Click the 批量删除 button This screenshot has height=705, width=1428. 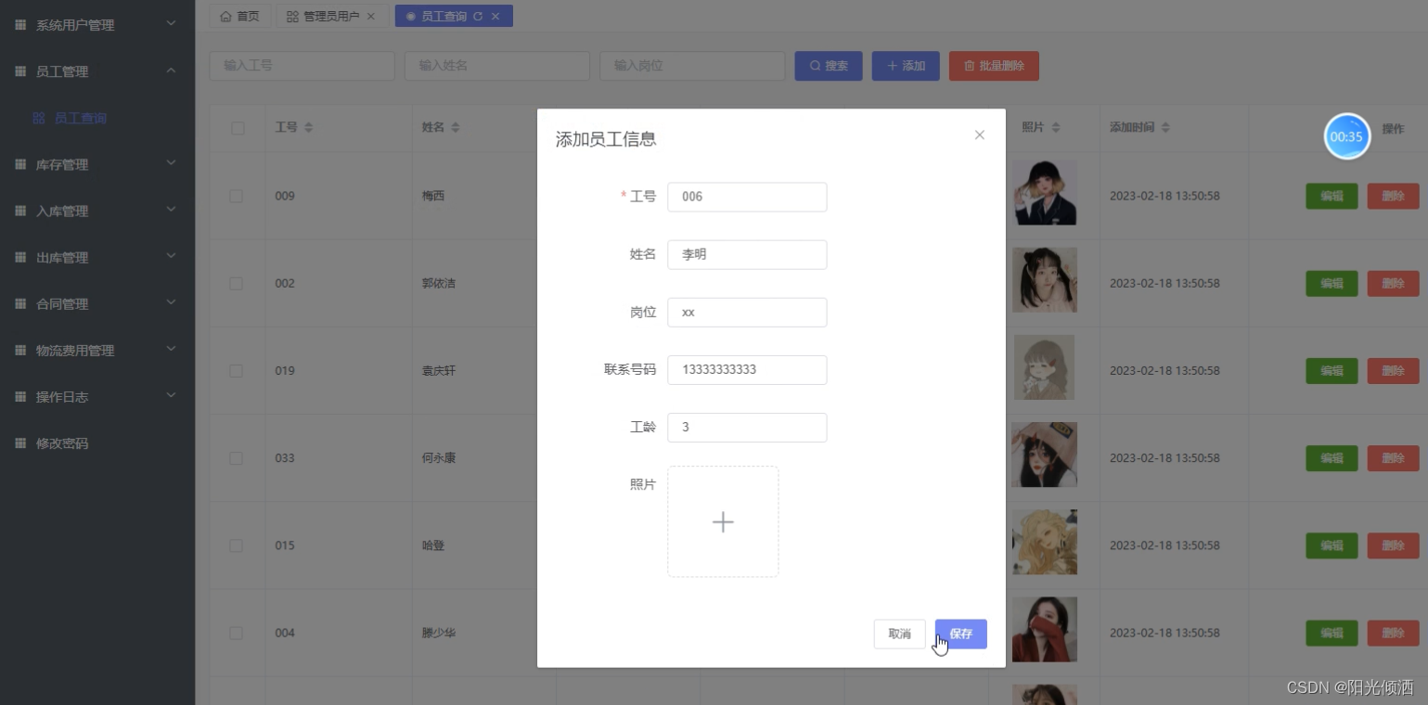click(x=994, y=66)
